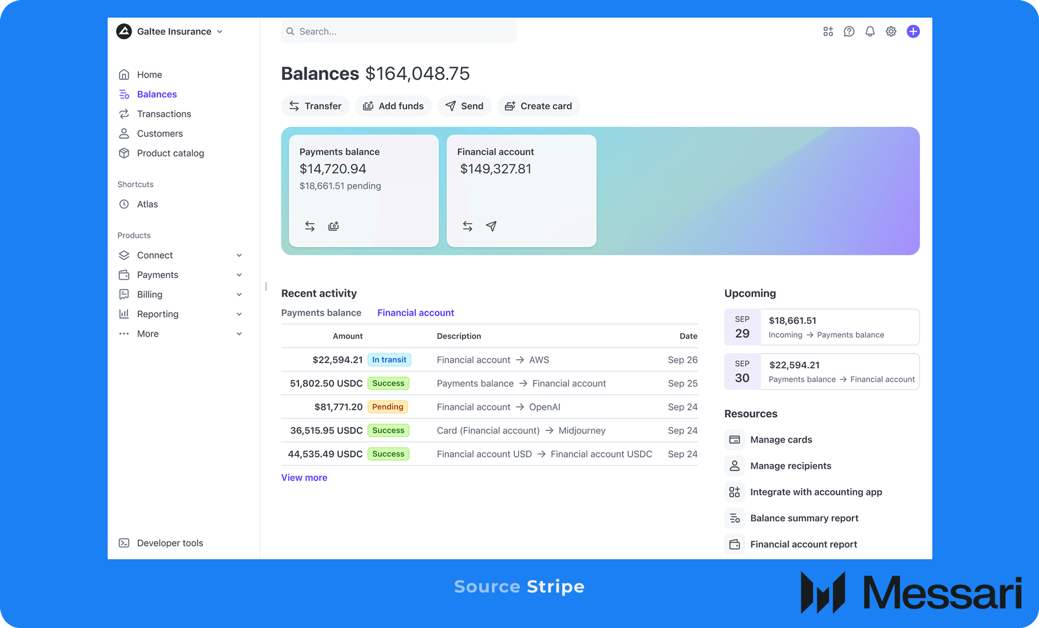Switch to Payments balance activity tab
The height and width of the screenshot is (628, 1039).
click(321, 313)
